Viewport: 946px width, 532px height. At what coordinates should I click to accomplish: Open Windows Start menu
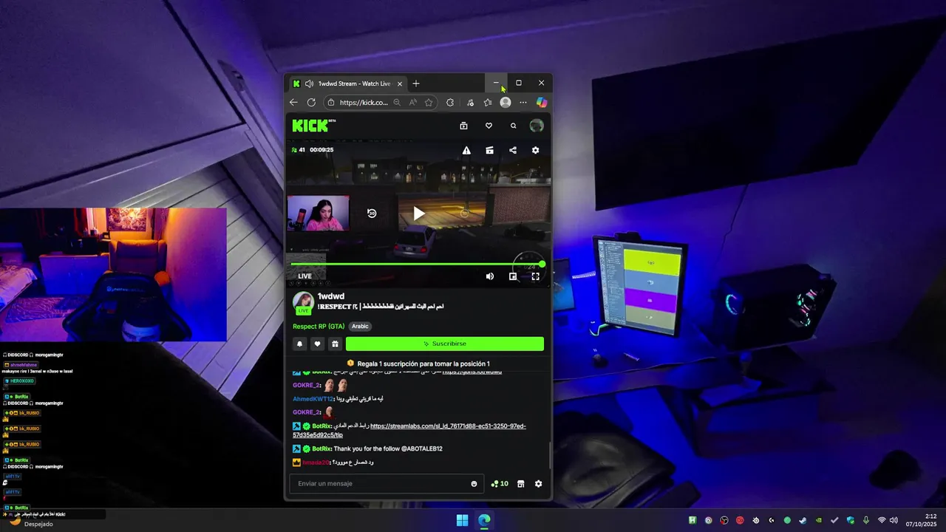(462, 520)
